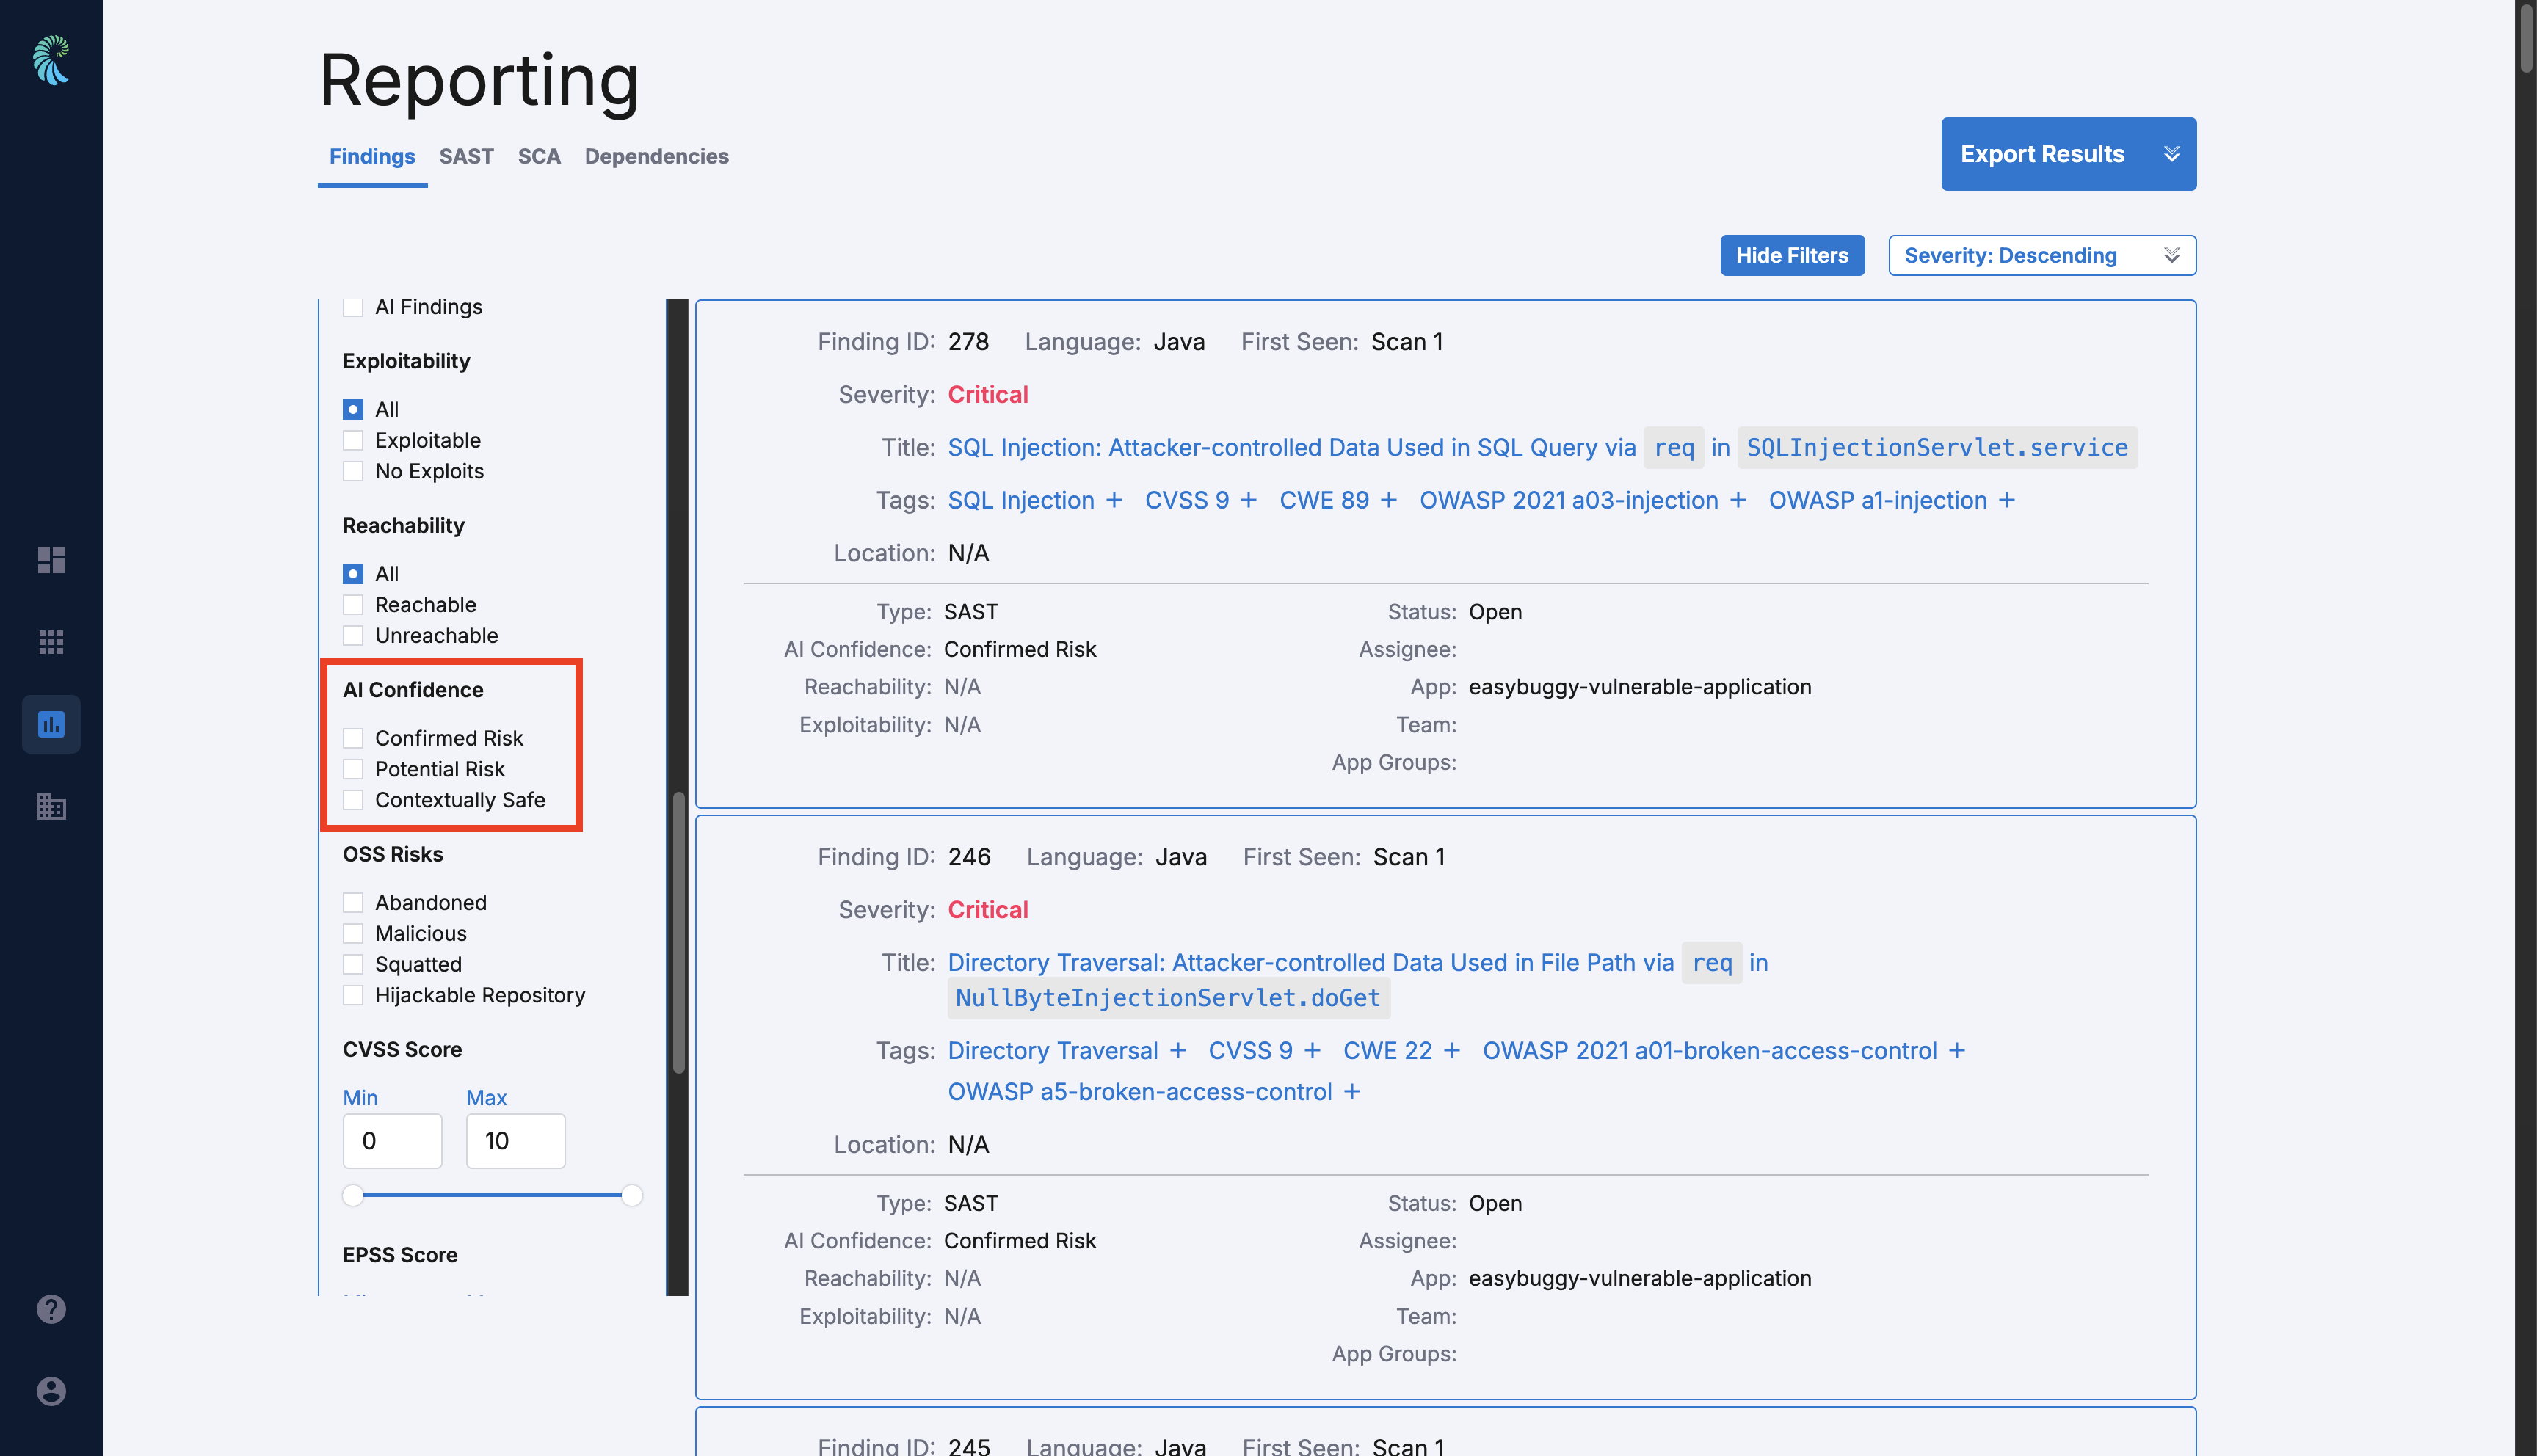2537x1456 pixels.
Task: Check the Unreachable checkbox
Action: tap(353, 636)
